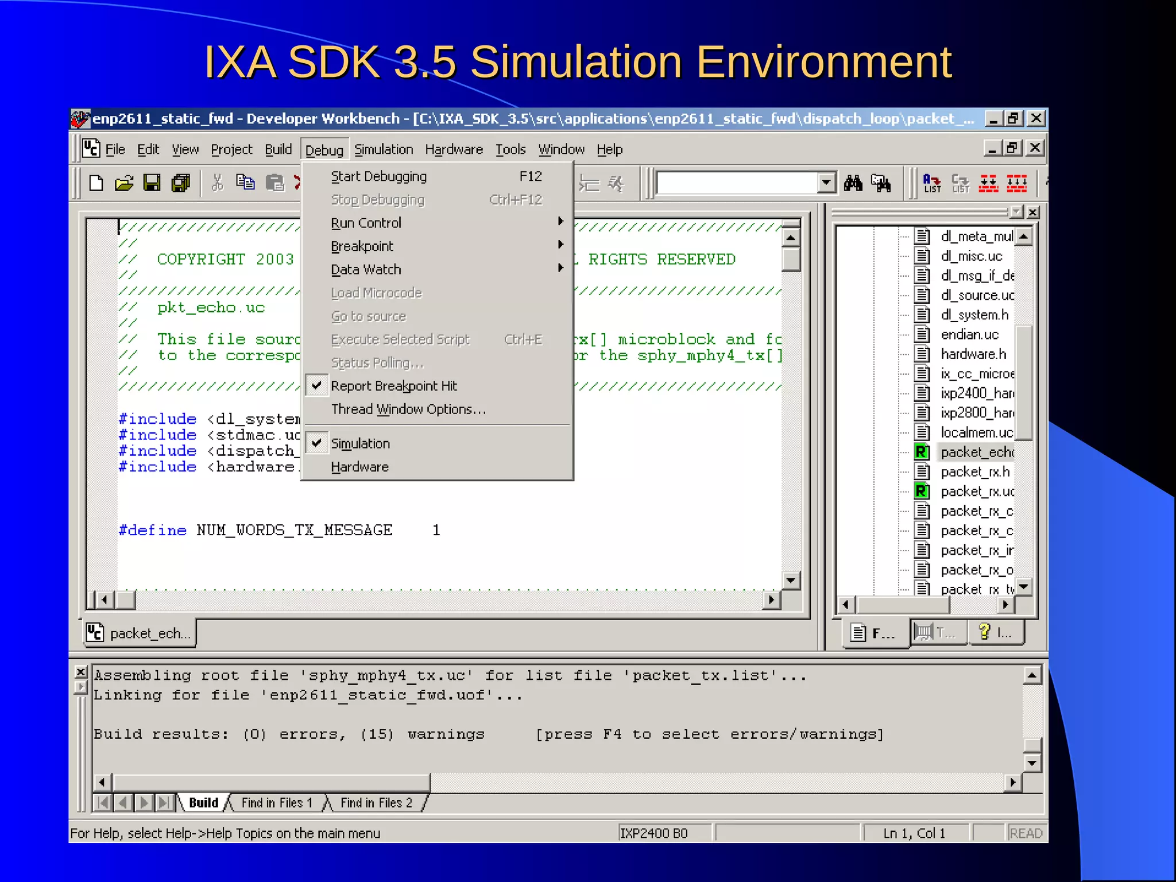Click the blue LIST view toolbar icon
The width and height of the screenshot is (1176, 882).
coord(932,183)
